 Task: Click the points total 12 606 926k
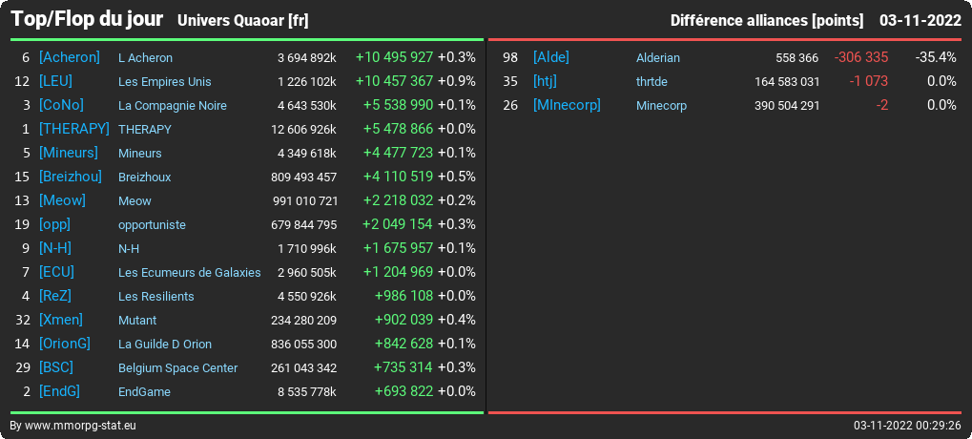pyautogui.click(x=303, y=130)
